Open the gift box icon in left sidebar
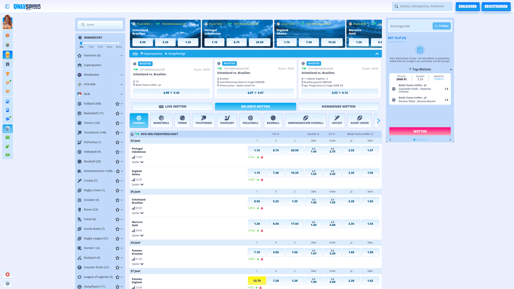This screenshot has width=514, height=289. click(7, 64)
